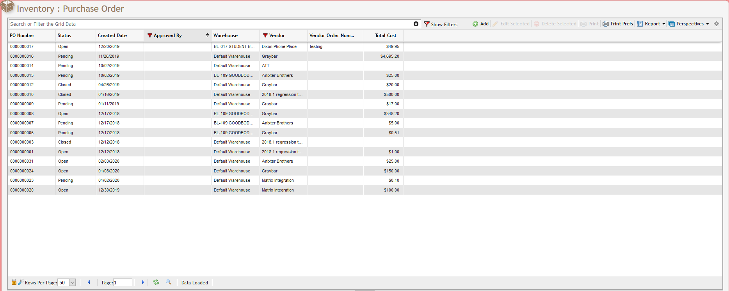Viewport: 729px width, 291px height.
Task: Click the Total Cost column header
Action: click(385, 35)
